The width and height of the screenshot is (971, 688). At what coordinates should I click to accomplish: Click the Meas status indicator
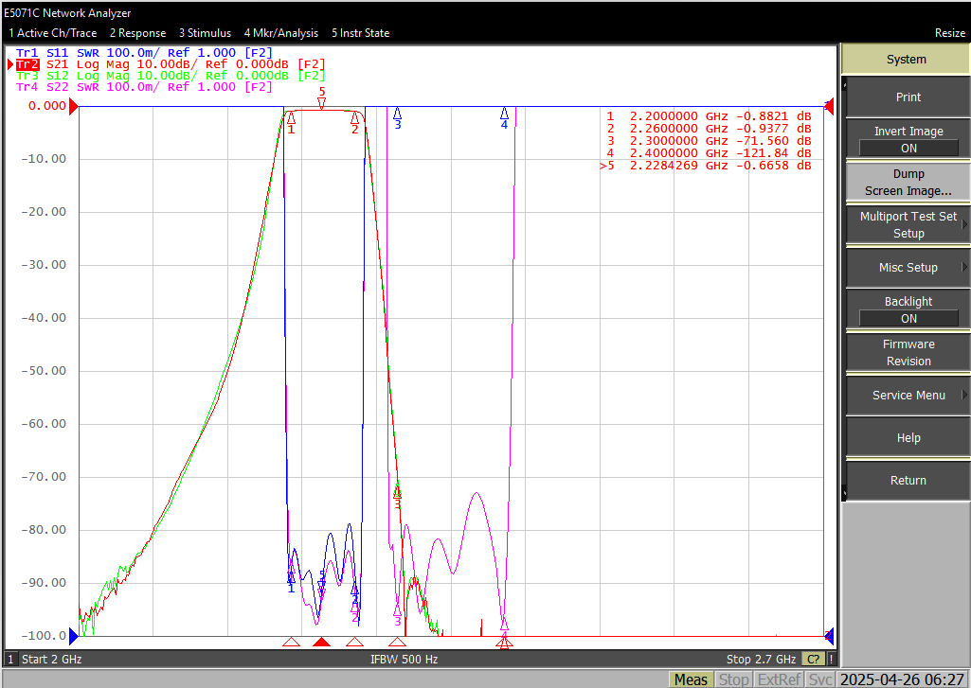tap(692, 679)
